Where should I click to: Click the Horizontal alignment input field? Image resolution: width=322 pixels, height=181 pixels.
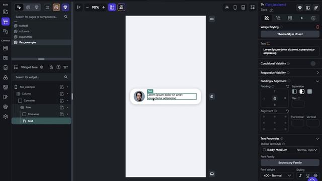pos(297,123)
